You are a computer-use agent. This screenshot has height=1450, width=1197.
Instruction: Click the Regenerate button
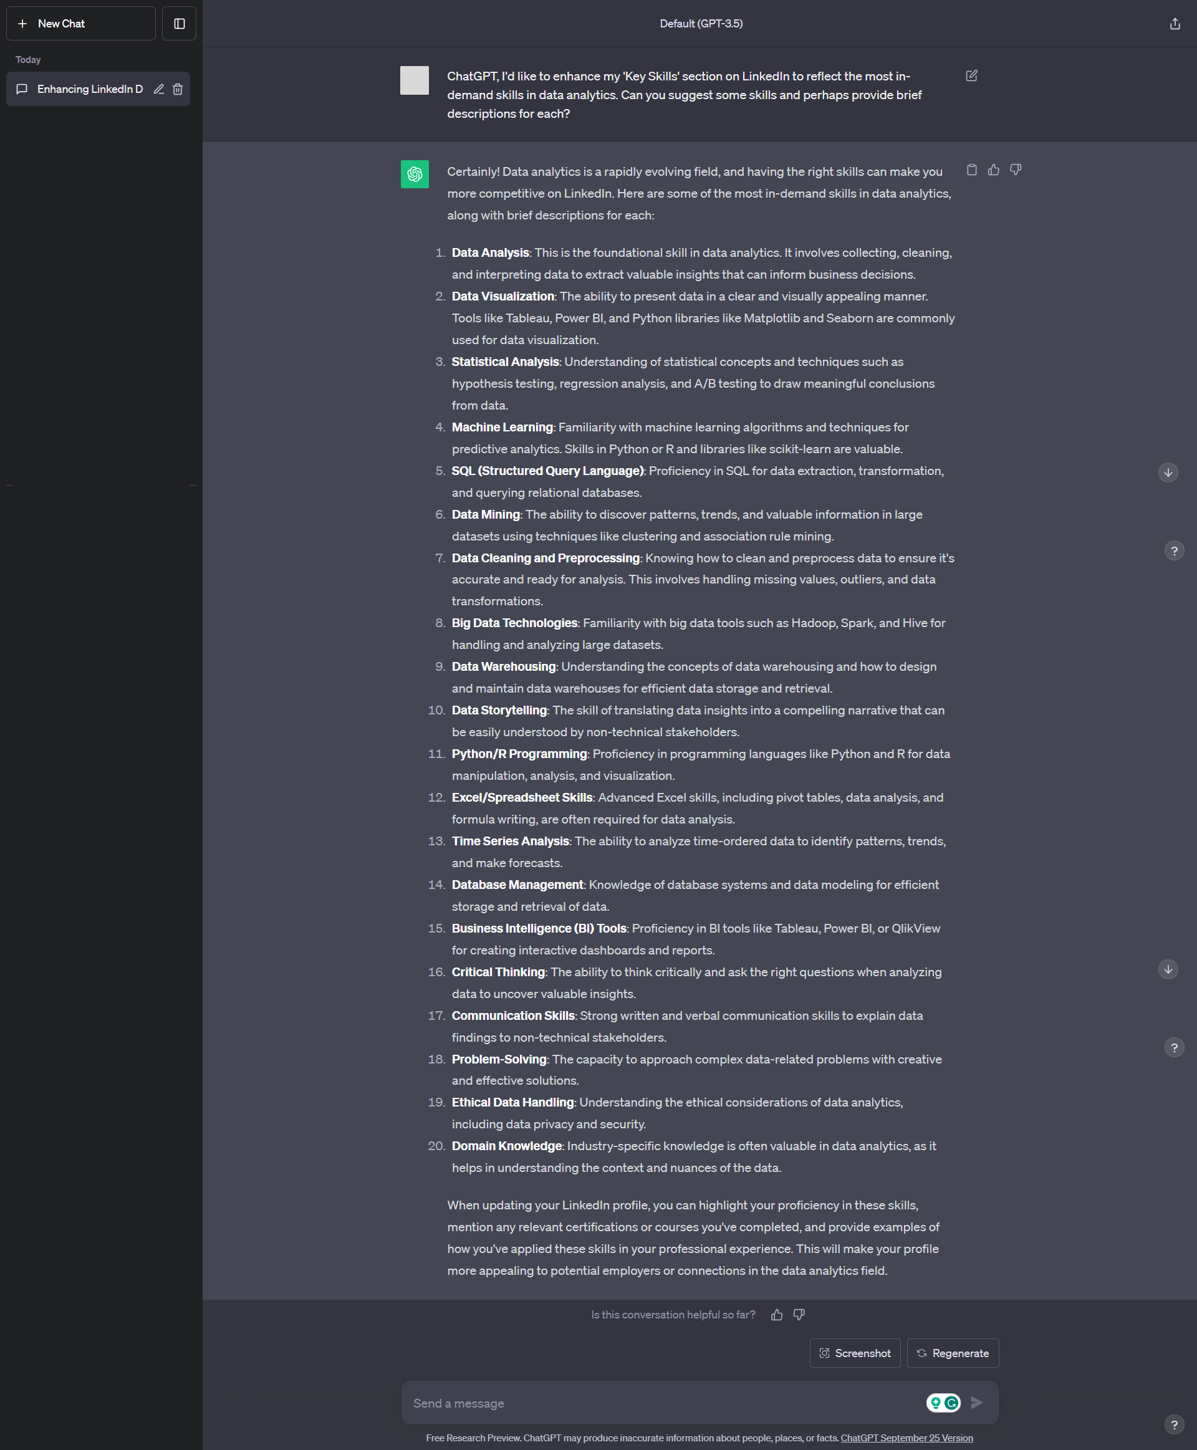pos(951,1353)
